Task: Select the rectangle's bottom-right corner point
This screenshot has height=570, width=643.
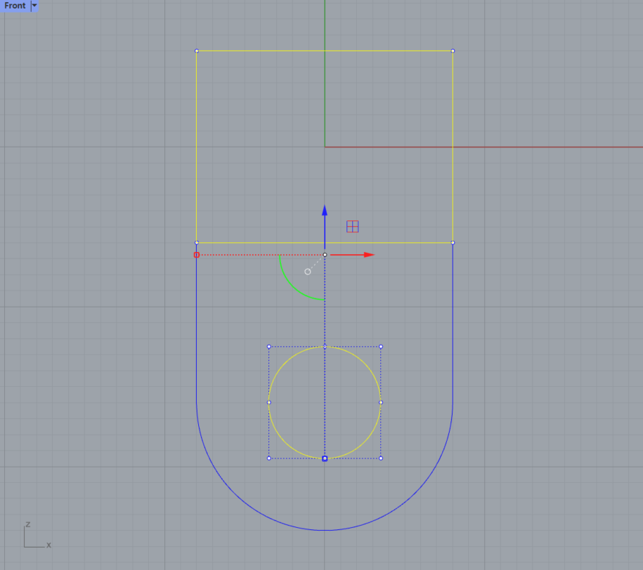Action: [453, 243]
